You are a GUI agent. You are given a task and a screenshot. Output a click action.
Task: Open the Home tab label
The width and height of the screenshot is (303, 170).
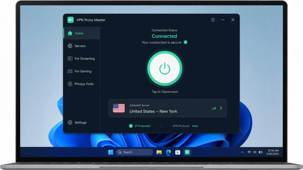[x=79, y=33]
